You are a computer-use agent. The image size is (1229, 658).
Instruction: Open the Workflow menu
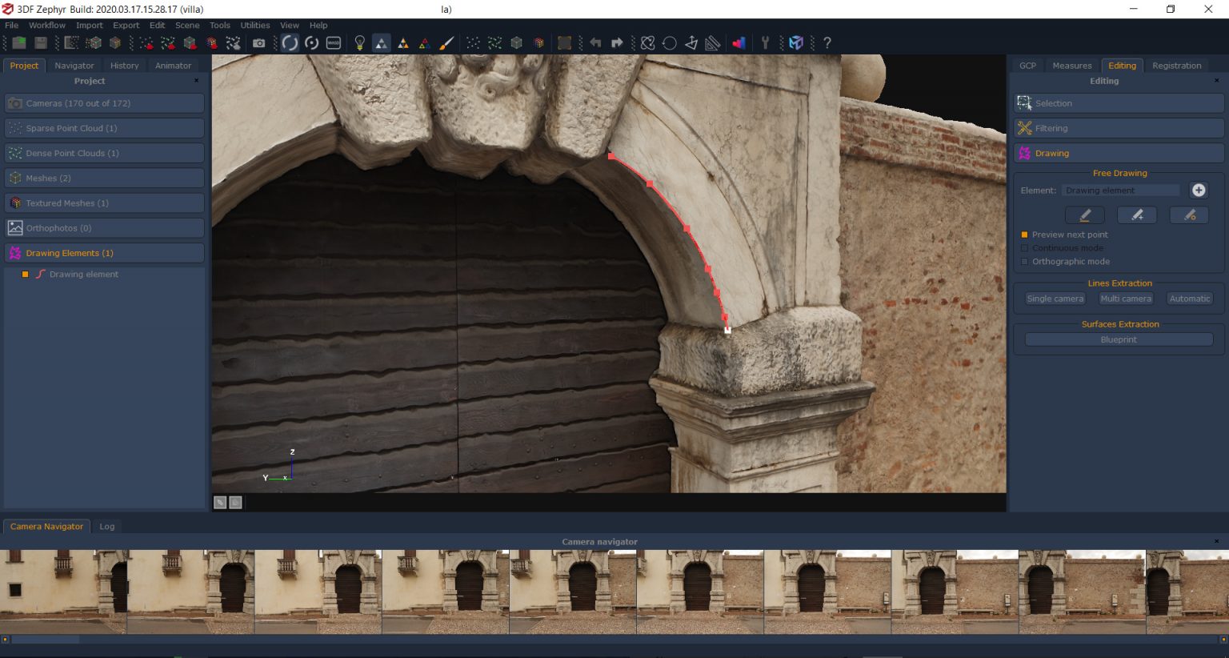pos(46,25)
